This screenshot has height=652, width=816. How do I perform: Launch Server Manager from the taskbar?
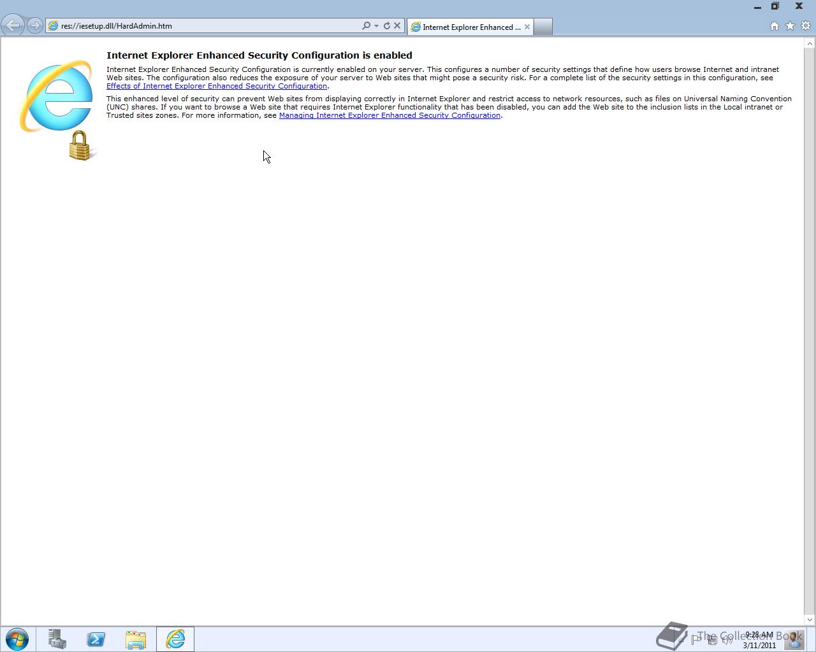57,639
